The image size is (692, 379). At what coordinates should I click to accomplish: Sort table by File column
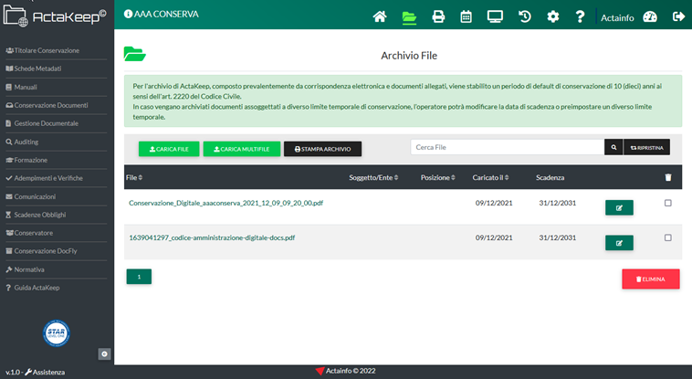tap(132, 177)
